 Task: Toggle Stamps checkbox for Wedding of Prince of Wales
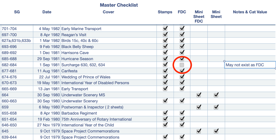[165, 77]
